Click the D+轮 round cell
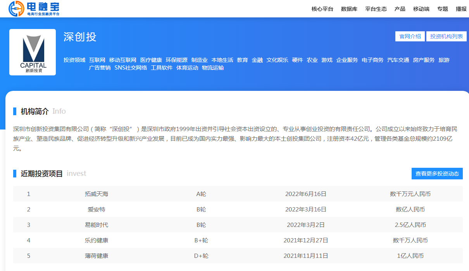The width and height of the screenshot is (469, 271). 201,256
